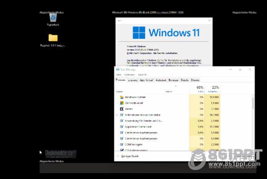Click 'Microsoft Windows' text in winver dialog
267x179 pixels.
click(136, 46)
